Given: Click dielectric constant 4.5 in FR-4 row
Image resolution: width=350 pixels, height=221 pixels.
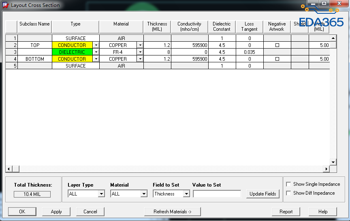Looking at the screenshot, I should click(x=222, y=52).
